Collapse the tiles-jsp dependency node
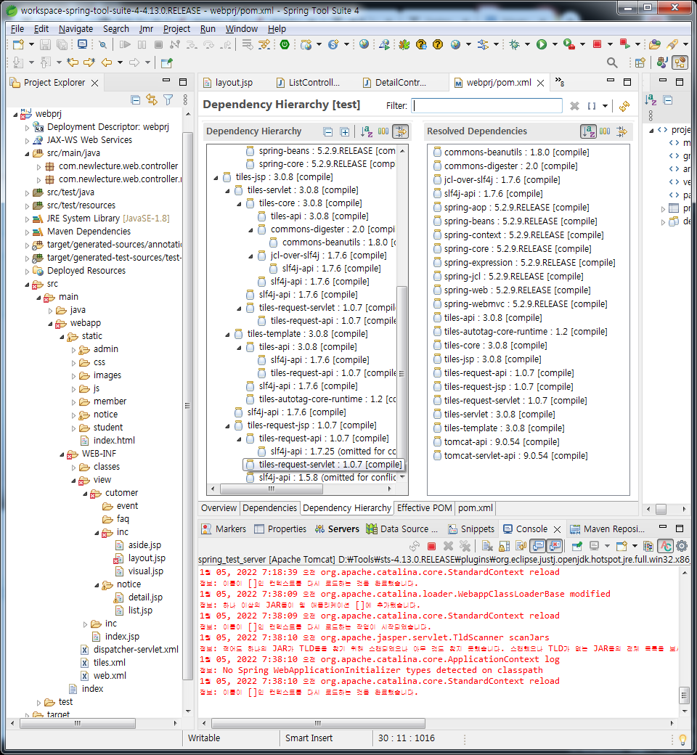 click(216, 178)
